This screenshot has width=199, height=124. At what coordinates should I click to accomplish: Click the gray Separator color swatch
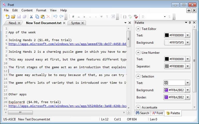point(167,66)
